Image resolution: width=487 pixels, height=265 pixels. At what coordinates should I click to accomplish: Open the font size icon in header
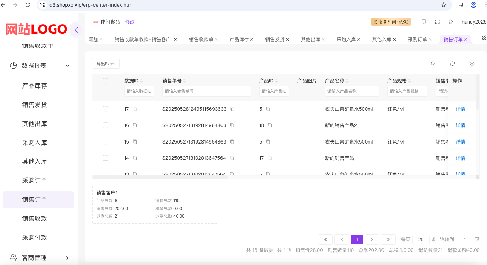(424, 22)
